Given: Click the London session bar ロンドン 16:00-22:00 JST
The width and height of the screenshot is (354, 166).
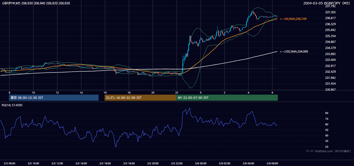Looking at the screenshot, I should click(140, 98).
